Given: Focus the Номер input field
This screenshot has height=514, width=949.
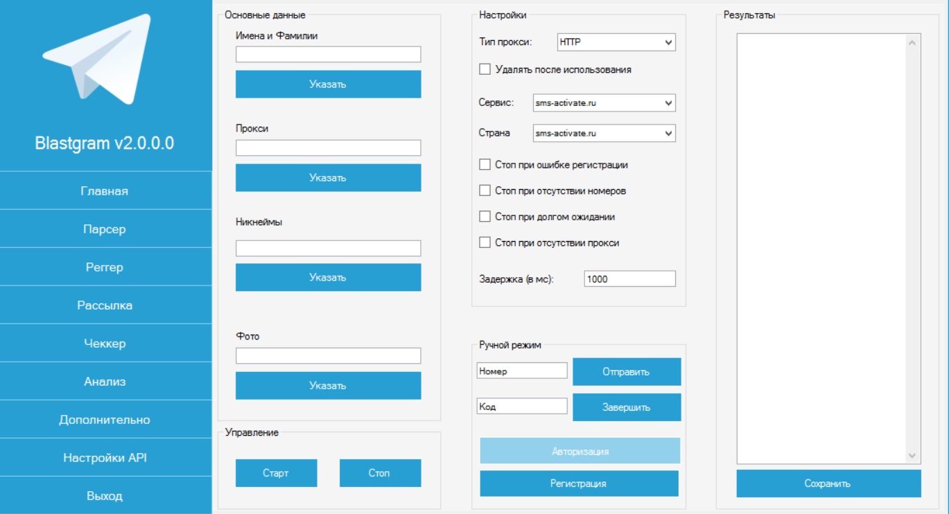Looking at the screenshot, I should [522, 371].
